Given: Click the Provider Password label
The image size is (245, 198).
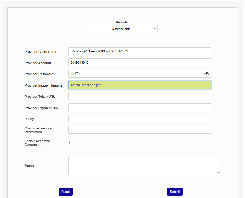Looking at the screenshot, I should tap(39, 74).
